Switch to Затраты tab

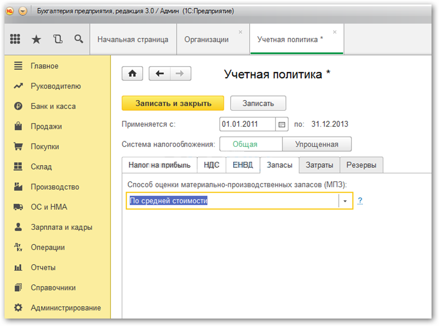tap(319, 165)
